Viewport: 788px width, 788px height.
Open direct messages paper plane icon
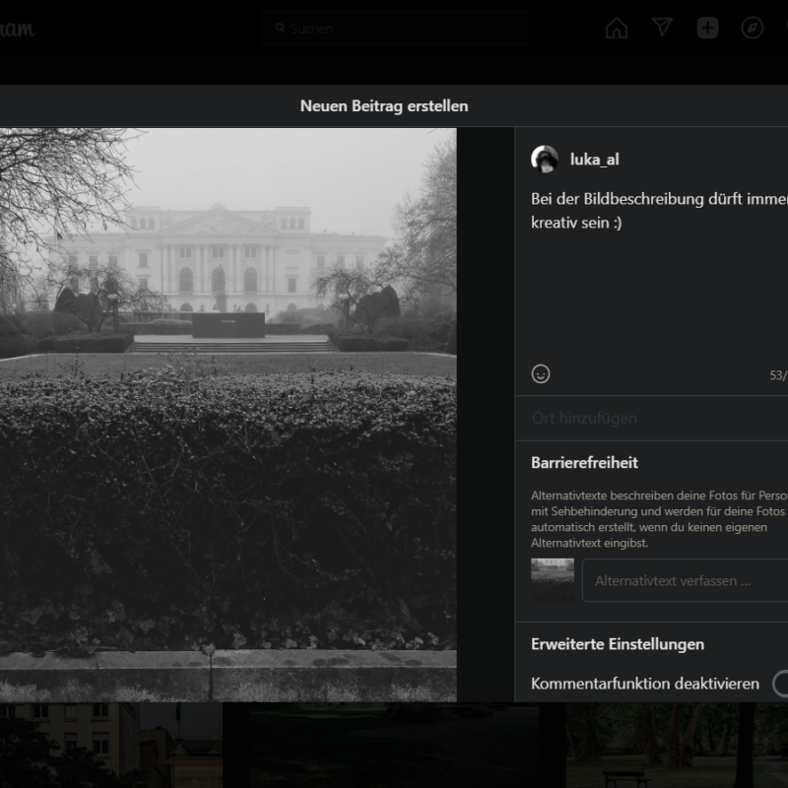(x=662, y=29)
